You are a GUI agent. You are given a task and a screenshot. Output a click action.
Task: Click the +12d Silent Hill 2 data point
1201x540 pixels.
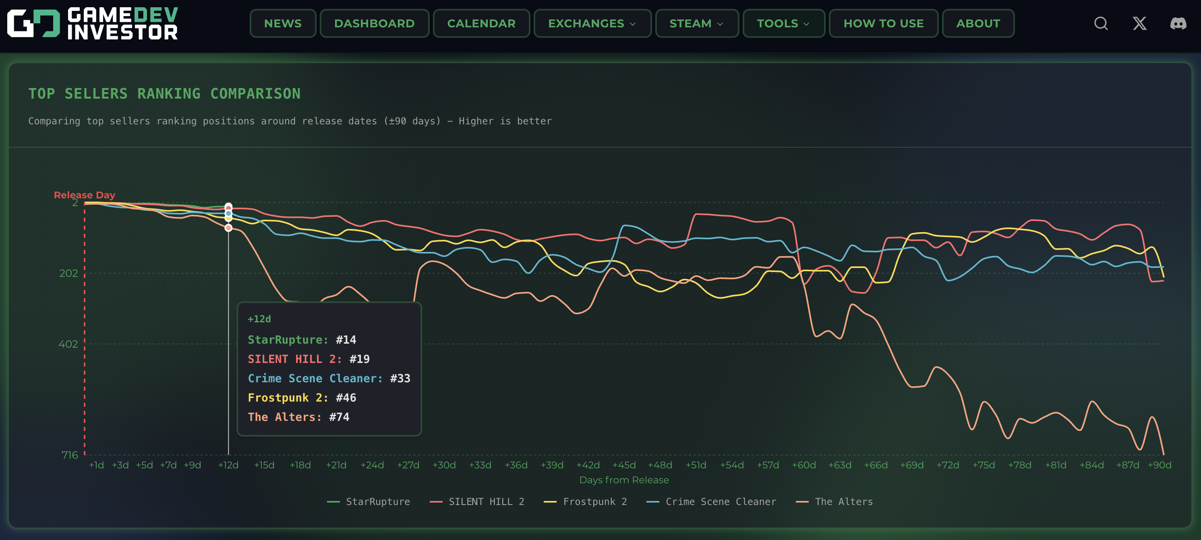(x=228, y=208)
